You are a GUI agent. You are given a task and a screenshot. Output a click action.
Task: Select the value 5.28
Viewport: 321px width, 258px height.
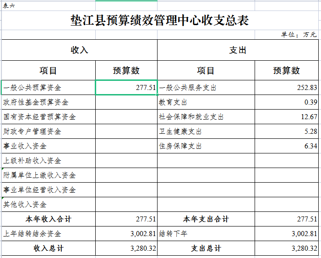coord(287,131)
